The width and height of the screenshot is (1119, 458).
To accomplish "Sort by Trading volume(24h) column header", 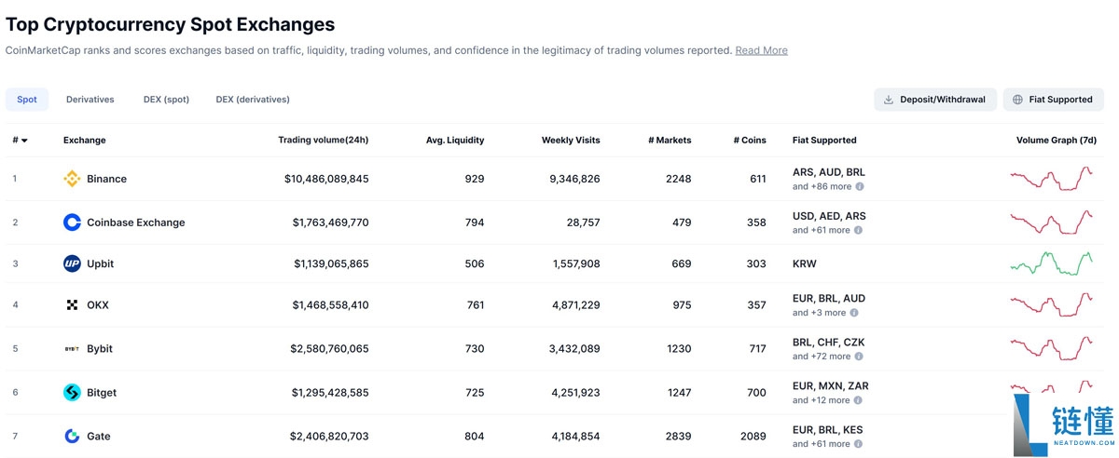I will click(x=324, y=141).
